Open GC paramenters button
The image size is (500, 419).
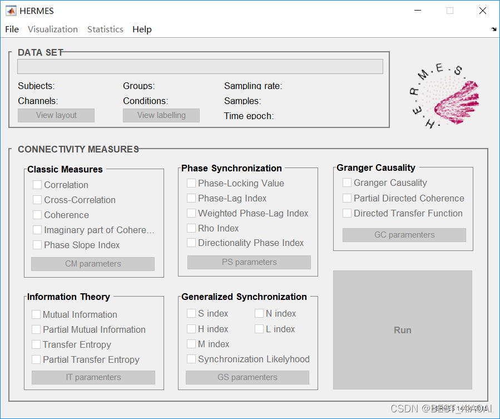pos(404,235)
